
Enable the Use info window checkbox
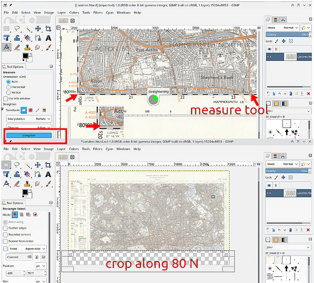click(x=5, y=98)
